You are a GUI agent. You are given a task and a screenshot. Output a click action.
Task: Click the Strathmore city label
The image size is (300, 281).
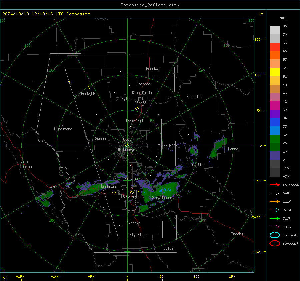[162, 198]
